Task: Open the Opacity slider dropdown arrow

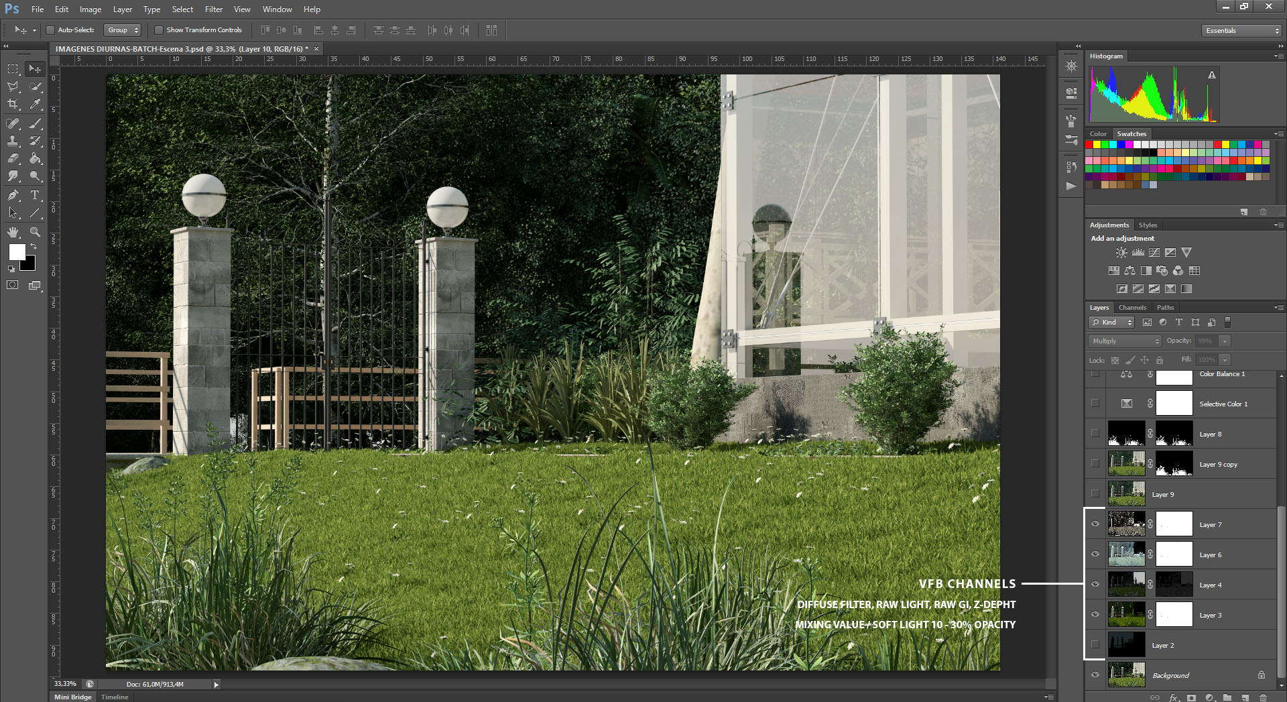Action: [x=1225, y=341]
